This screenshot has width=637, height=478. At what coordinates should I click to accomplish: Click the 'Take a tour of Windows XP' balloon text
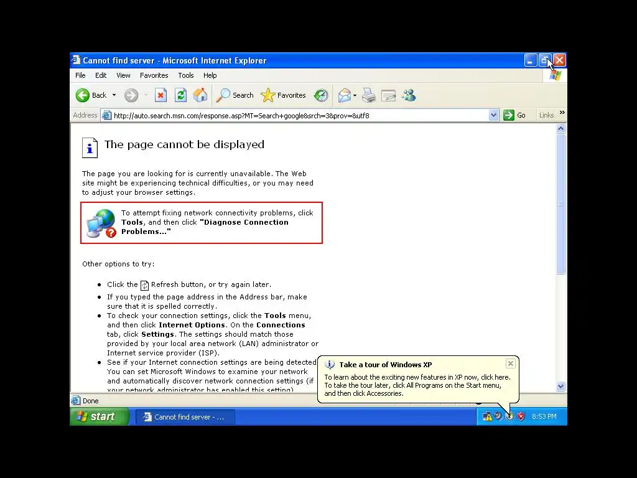pos(386,365)
